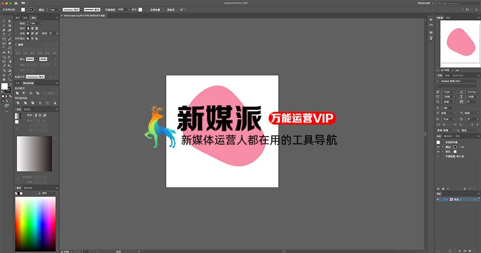Toggle visibility of the 描边 appearance row
The width and height of the screenshot is (481, 253).
pos(438,147)
